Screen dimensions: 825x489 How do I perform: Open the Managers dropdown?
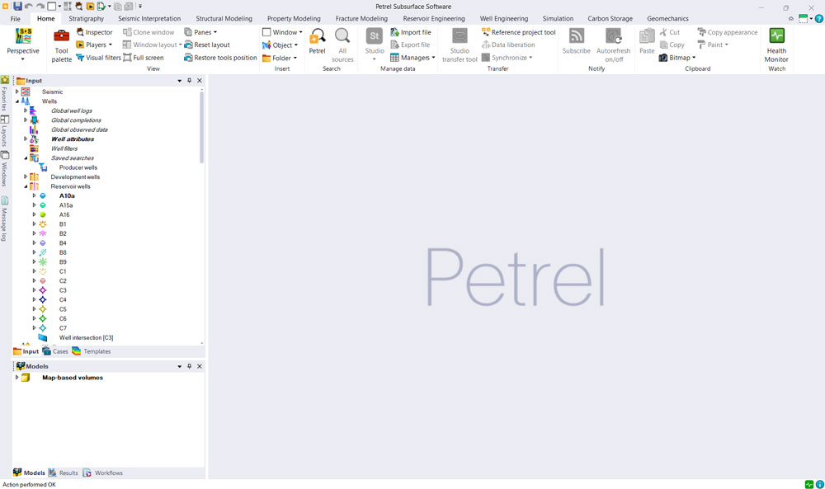click(x=433, y=58)
